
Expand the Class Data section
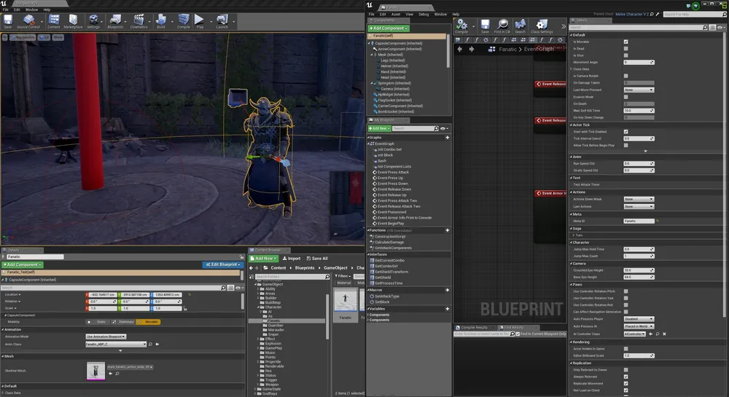[572, 69]
